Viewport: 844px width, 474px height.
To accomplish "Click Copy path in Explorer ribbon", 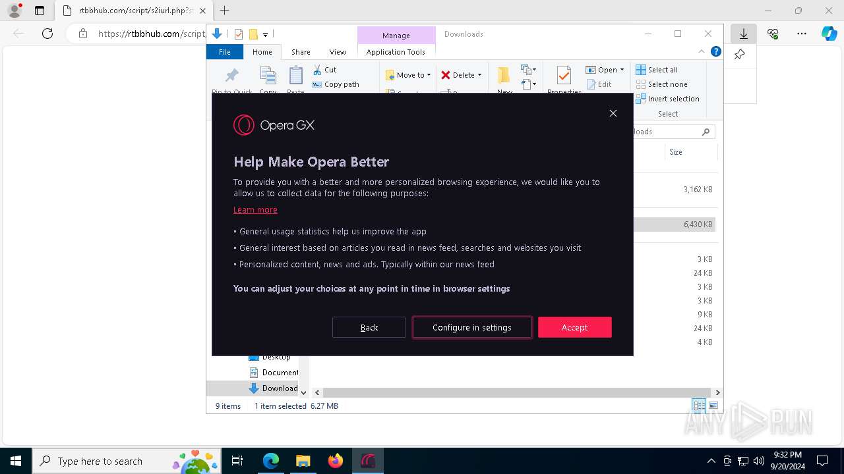I will coord(336,84).
